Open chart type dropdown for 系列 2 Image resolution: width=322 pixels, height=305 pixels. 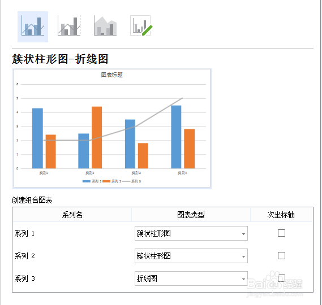click(x=191, y=256)
